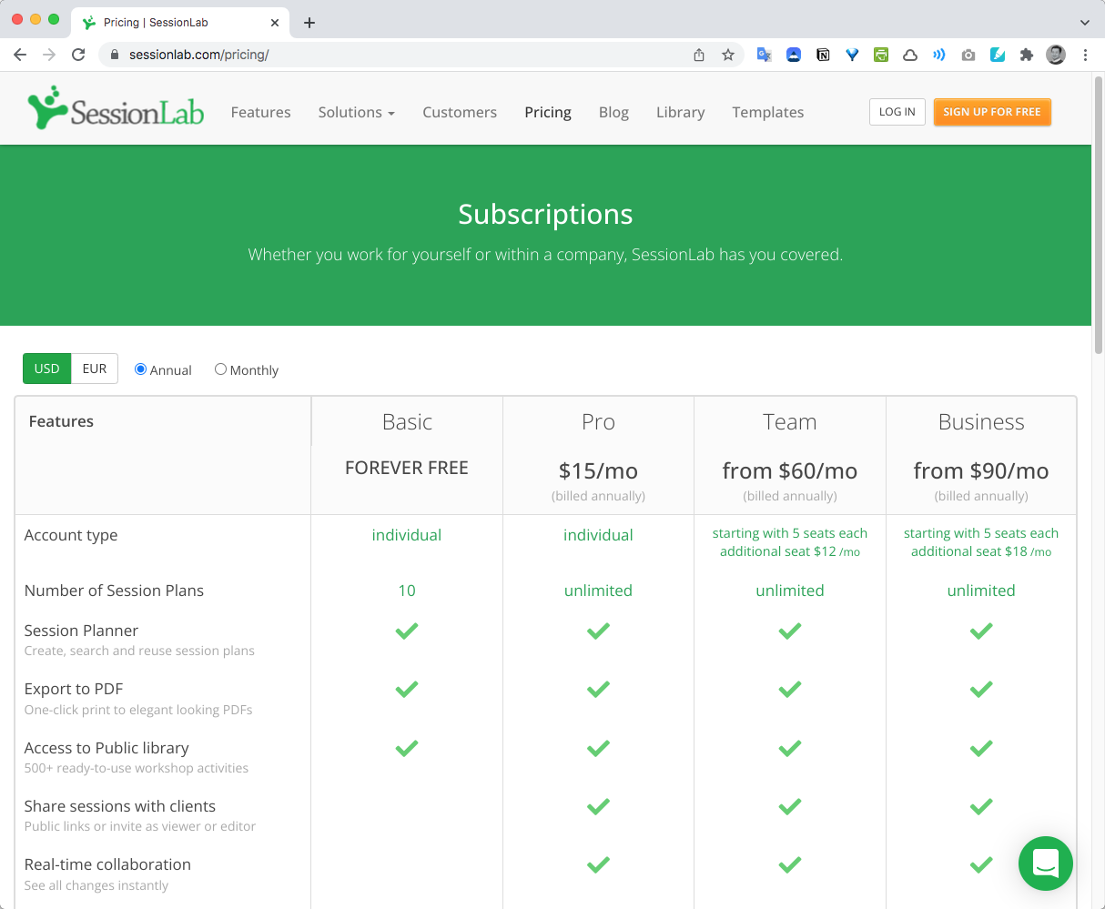Reload the pricing page

[x=78, y=55]
